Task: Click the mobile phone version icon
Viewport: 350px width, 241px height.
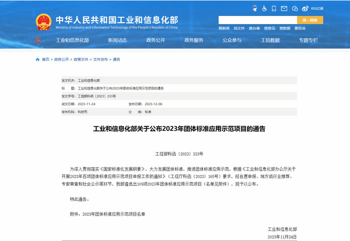Action: point(274,9)
